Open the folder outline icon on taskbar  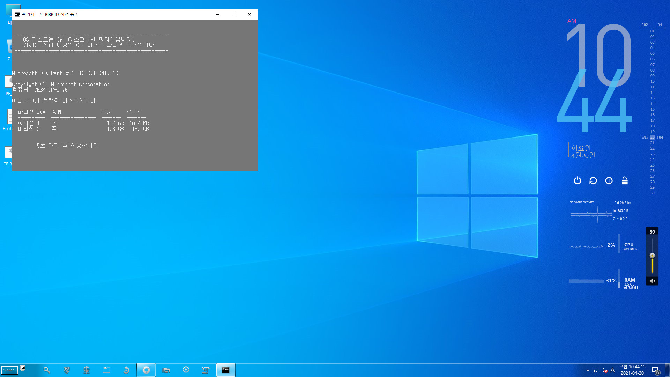(x=106, y=370)
